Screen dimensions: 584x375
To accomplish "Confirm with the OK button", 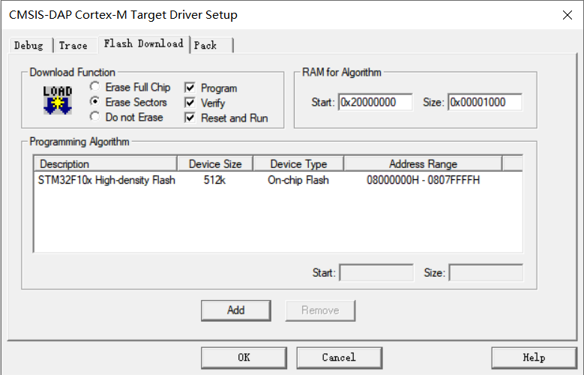I will tap(244, 358).
